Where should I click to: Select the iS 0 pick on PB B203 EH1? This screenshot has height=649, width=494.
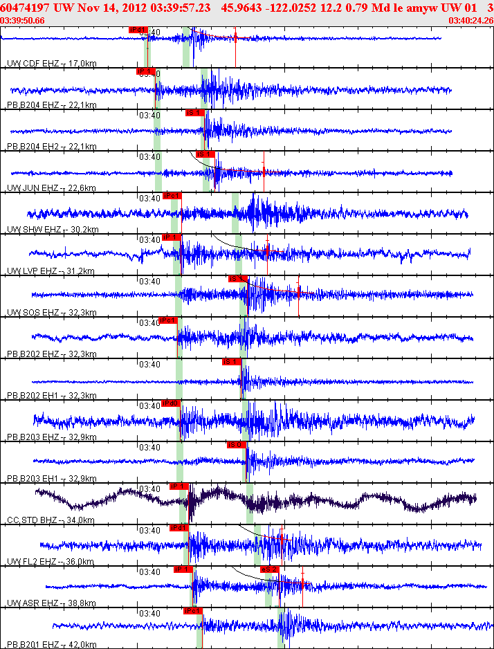click(x=237, y=445)
